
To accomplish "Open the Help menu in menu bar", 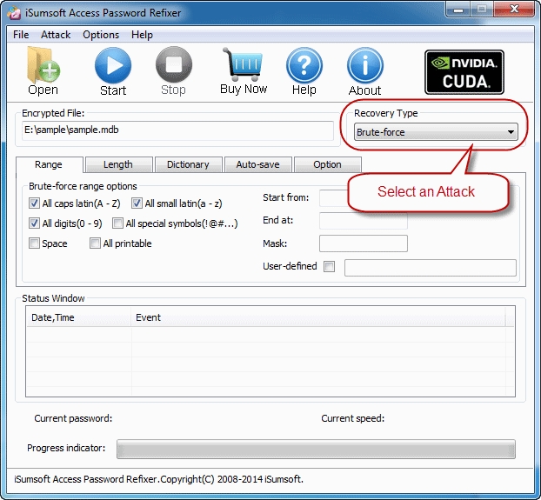I will [142, 35].
